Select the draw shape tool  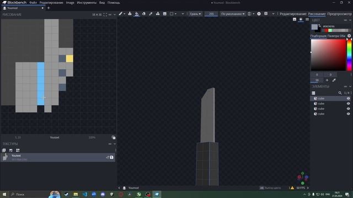[x=158, y=14]
